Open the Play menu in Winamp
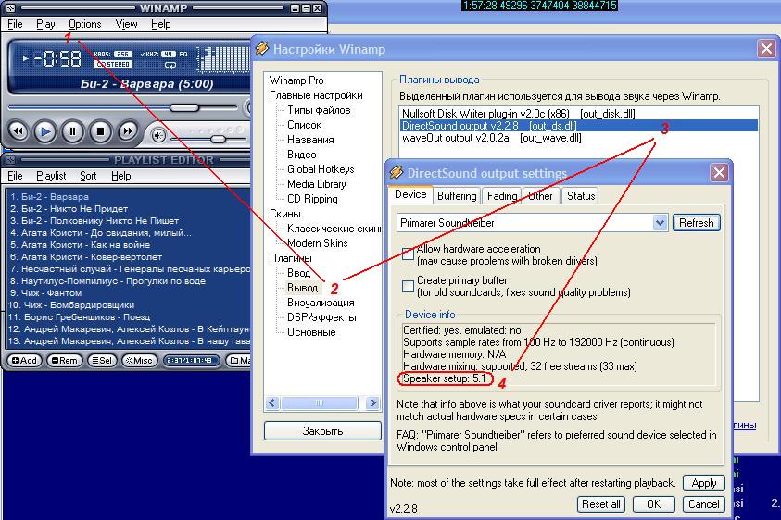The image size is (781, 520). click(45, 24)
